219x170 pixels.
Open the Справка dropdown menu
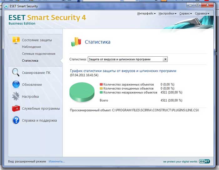point(202,13)
